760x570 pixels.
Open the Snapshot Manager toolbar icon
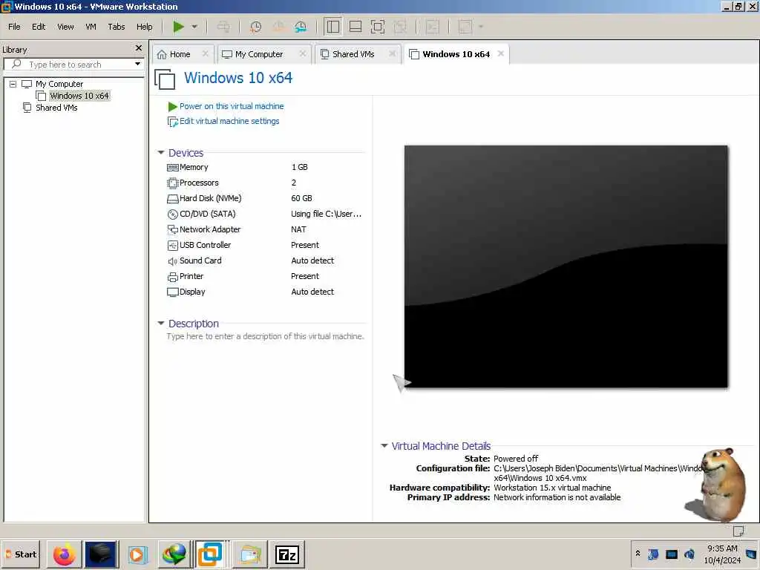click(301, 27)
